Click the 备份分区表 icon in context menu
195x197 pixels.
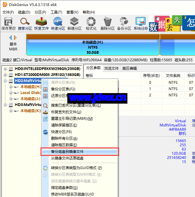(45, 89)
